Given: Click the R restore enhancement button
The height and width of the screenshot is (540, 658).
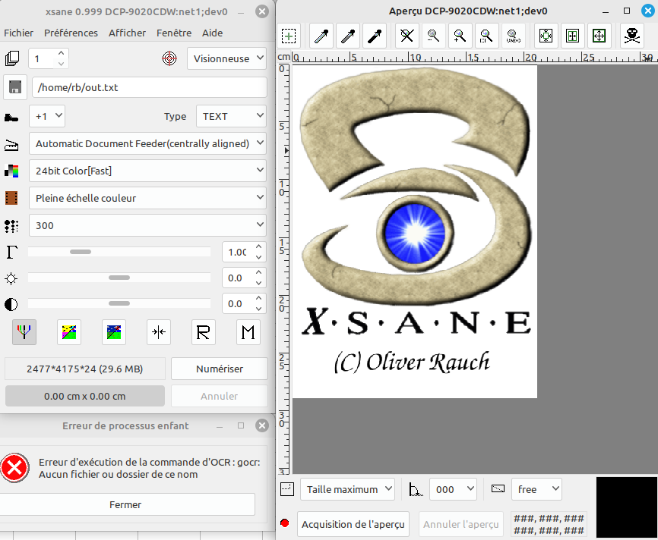Looking at the screenshot, I should point(204,332).
